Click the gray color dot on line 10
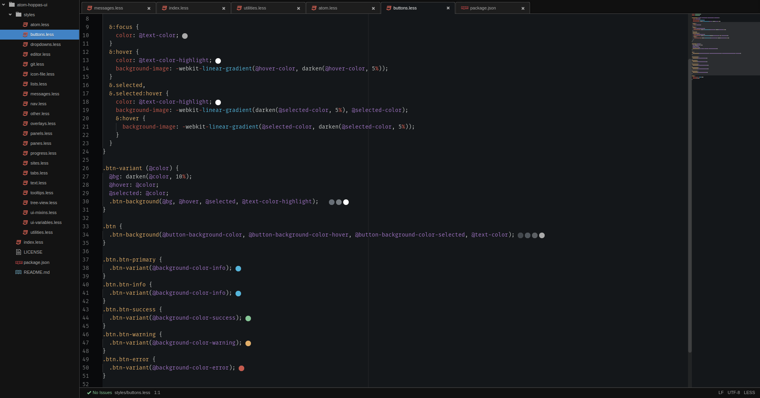 (x=185, y=36)
